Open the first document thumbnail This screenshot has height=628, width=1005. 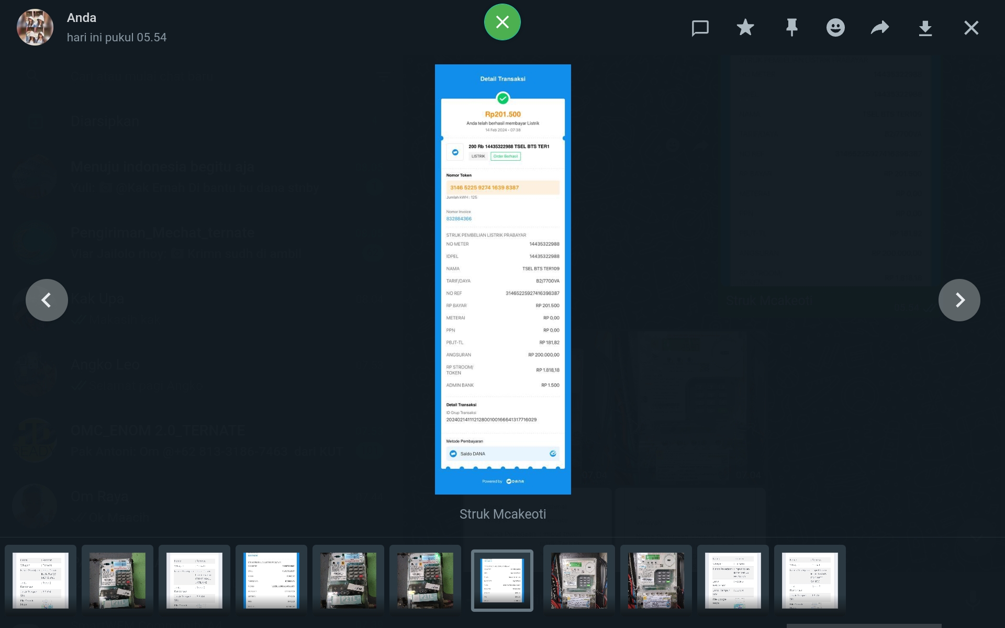point(40,580)
